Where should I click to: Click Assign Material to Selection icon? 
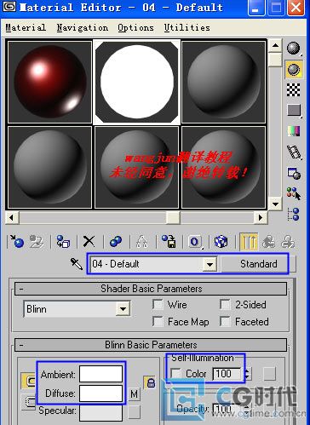pos(63,242)
